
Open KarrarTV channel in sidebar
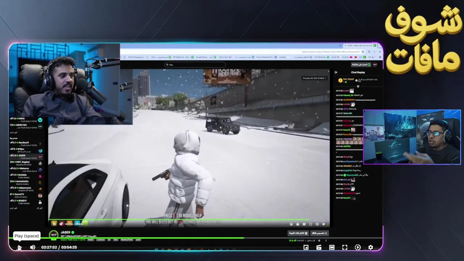coord(25,195)
